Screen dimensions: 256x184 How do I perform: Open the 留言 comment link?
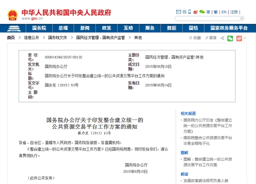click(x=211, y=38)
